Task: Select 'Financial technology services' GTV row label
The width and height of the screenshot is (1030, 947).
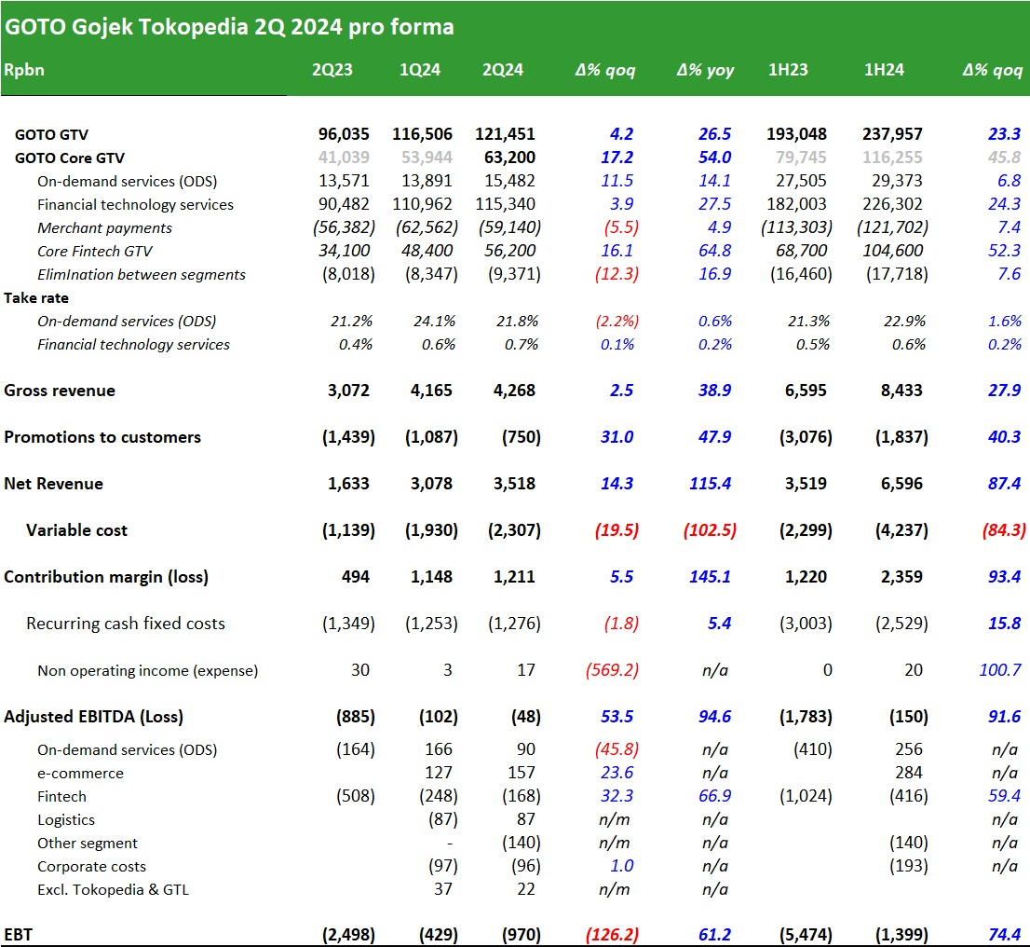Action: (135, 204)
